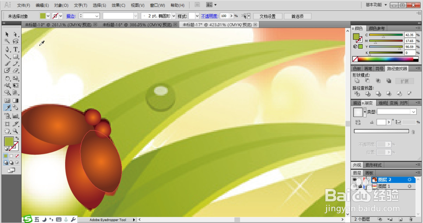423x223 pixels.
Task: Select the Shape Builder tool
Action: click(7, 92)
